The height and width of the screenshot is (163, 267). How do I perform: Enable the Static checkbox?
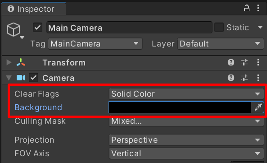click(x=219, y=28)
